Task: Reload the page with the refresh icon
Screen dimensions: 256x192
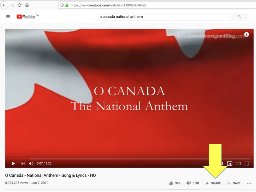Action: [x=19, y=5]
